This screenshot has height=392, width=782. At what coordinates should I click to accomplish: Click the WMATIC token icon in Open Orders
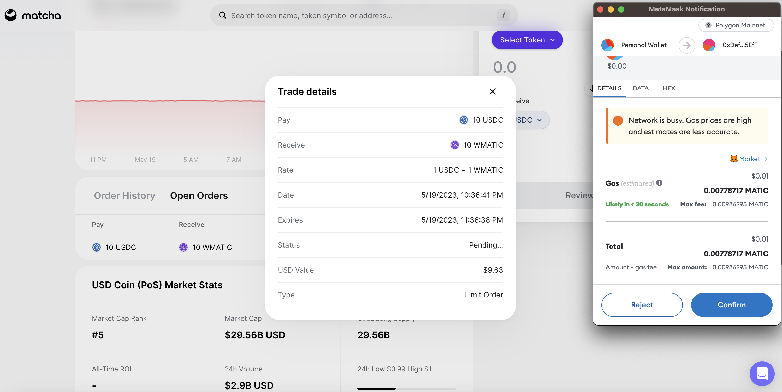183,247
